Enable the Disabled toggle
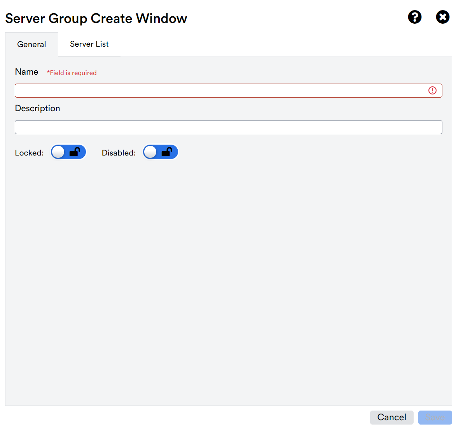This screenshot has height=430, width=456. click(161, 152)
